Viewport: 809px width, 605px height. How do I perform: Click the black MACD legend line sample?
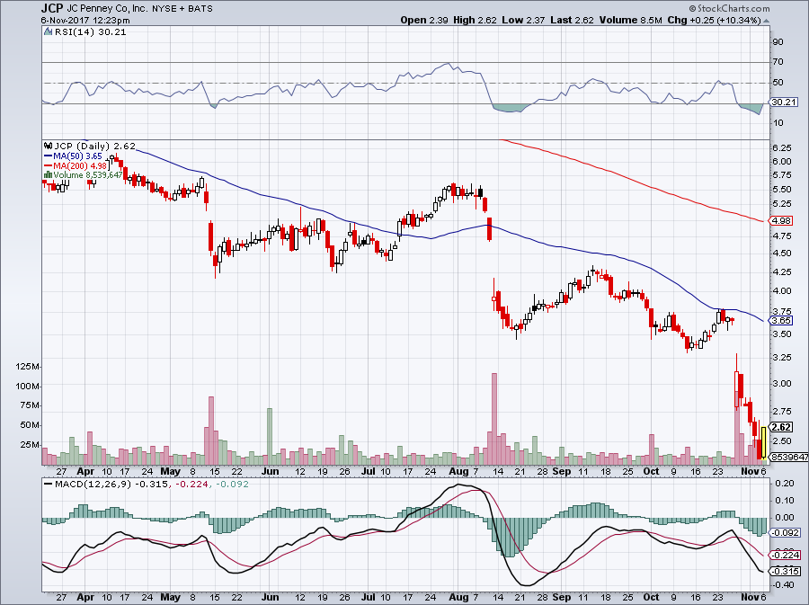(48, 485)
